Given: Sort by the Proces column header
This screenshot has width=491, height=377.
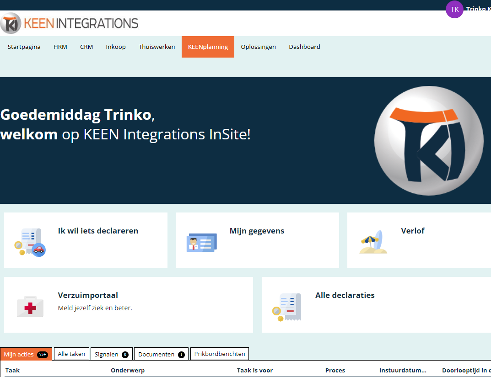Looking at the screenshot, I should pyautogui.click(x=335, y=371).
